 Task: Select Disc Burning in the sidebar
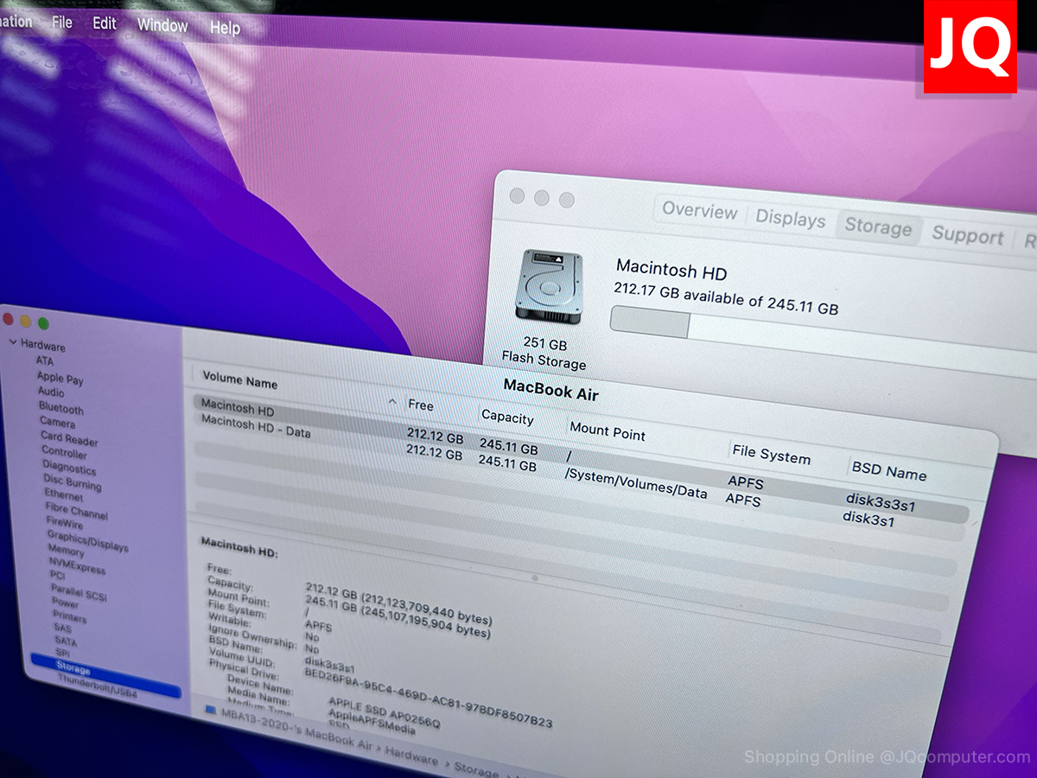click(72, 481)
